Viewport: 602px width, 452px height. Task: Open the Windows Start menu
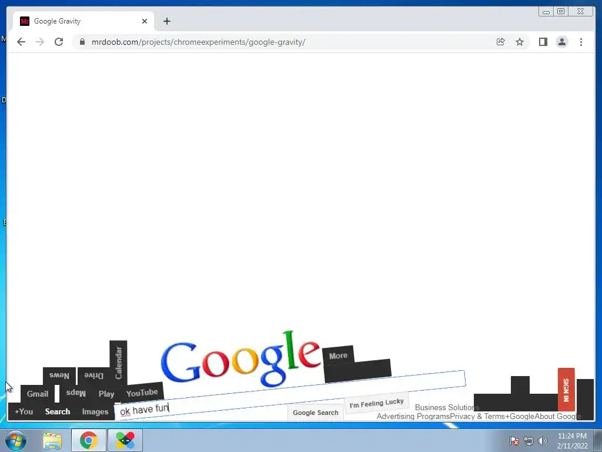[x=16, y=440]
